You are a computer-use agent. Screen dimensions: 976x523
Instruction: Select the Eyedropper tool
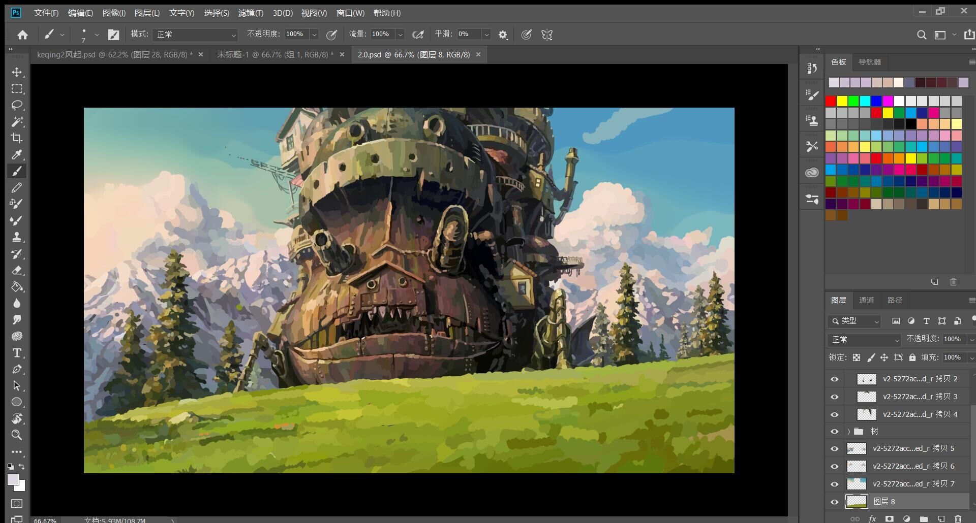17,155
